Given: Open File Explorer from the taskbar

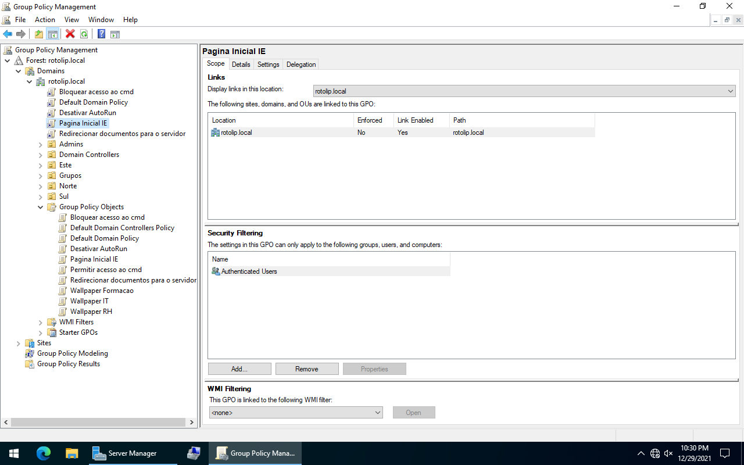Looking at the screenshot, I should tap(71, 453).
